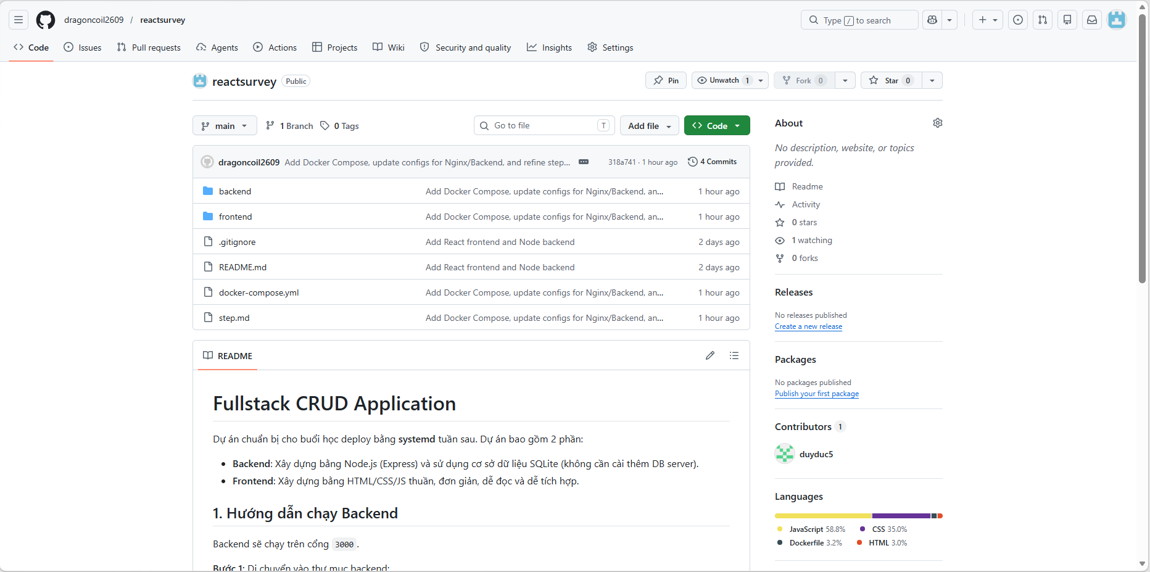Screen dimensions: 1150x572
Task: Edit repository About settings gear
Action: [938, 123]
